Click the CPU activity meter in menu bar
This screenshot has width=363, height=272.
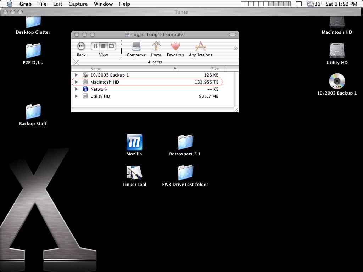(266, 4)
